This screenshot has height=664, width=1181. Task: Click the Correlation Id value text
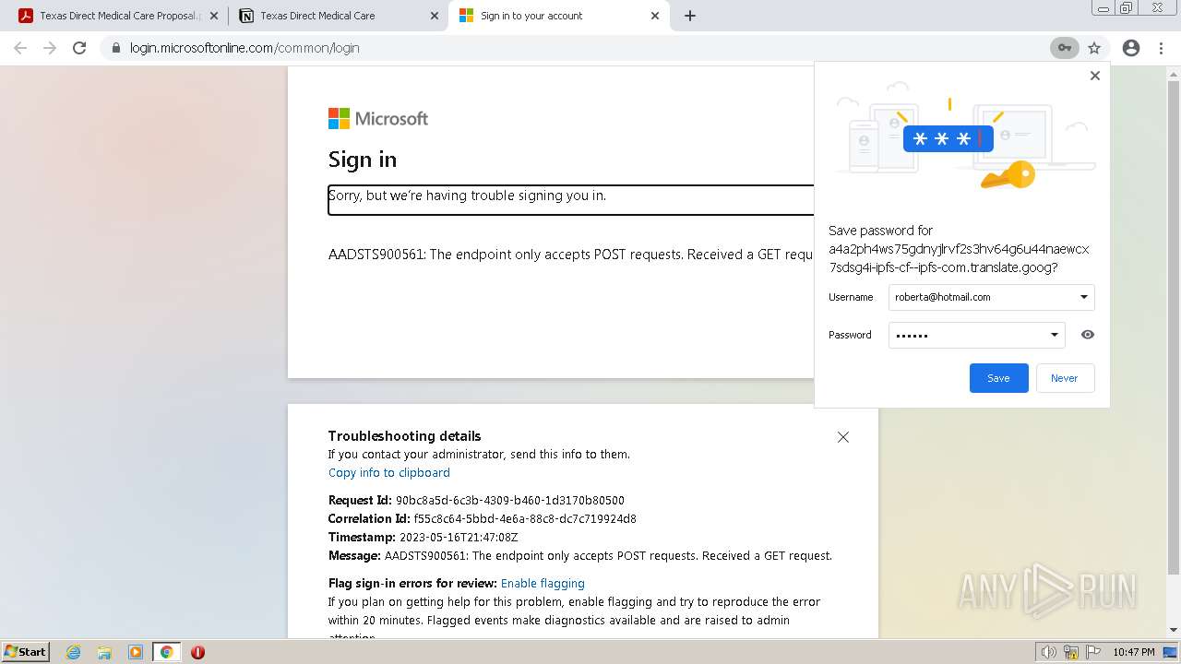click(x=525, y=518)
